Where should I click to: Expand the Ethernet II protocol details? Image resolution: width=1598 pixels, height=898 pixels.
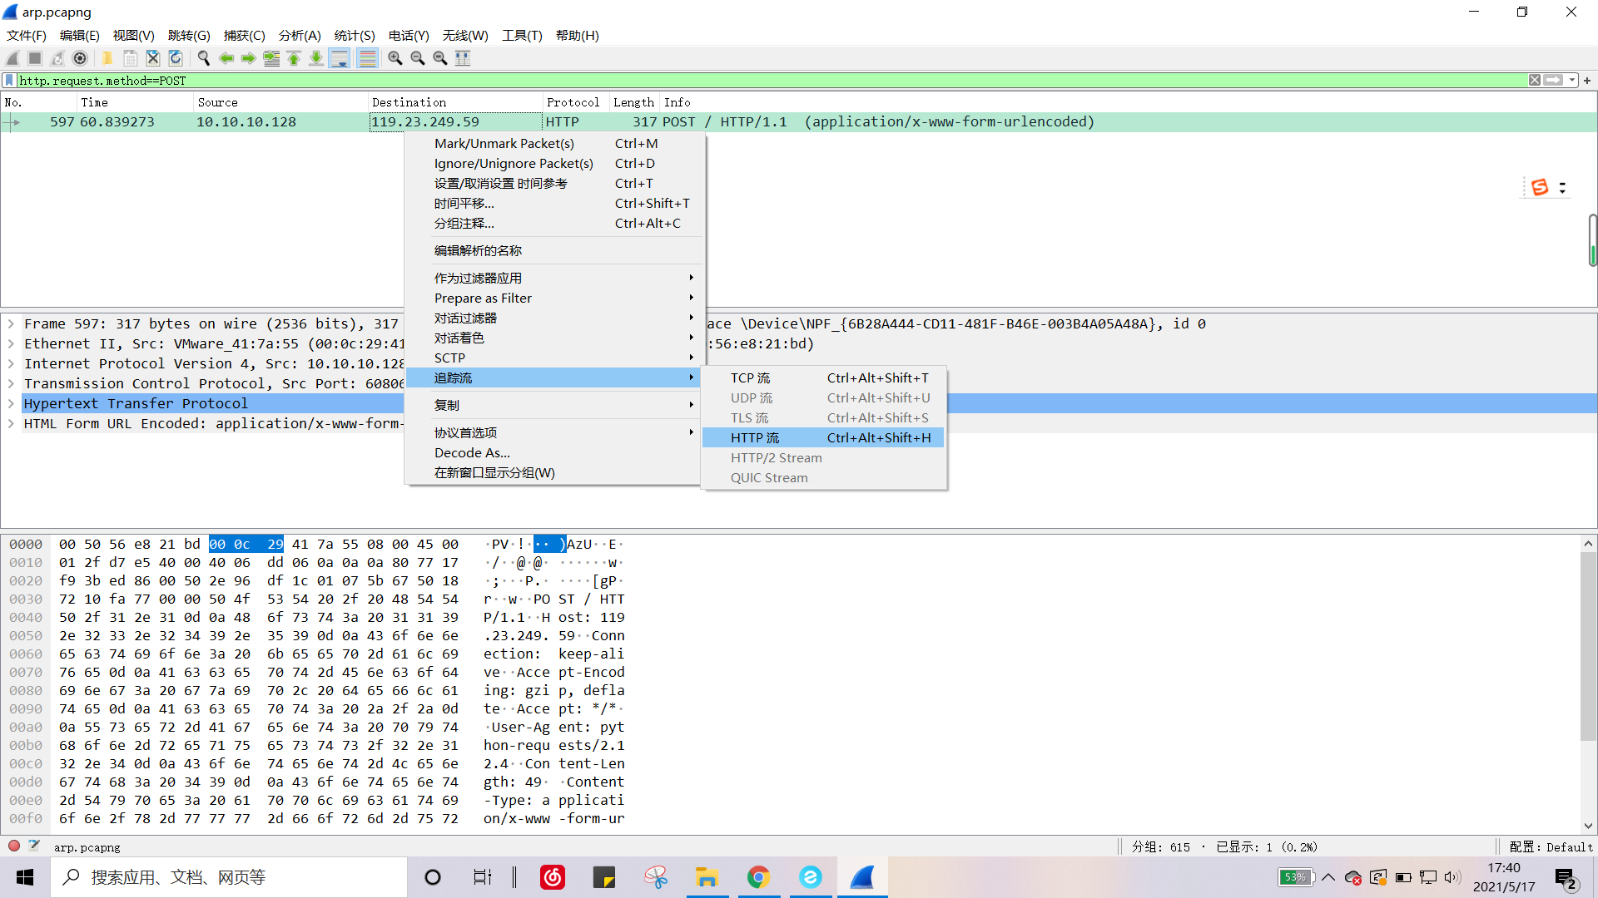point(11,343)
